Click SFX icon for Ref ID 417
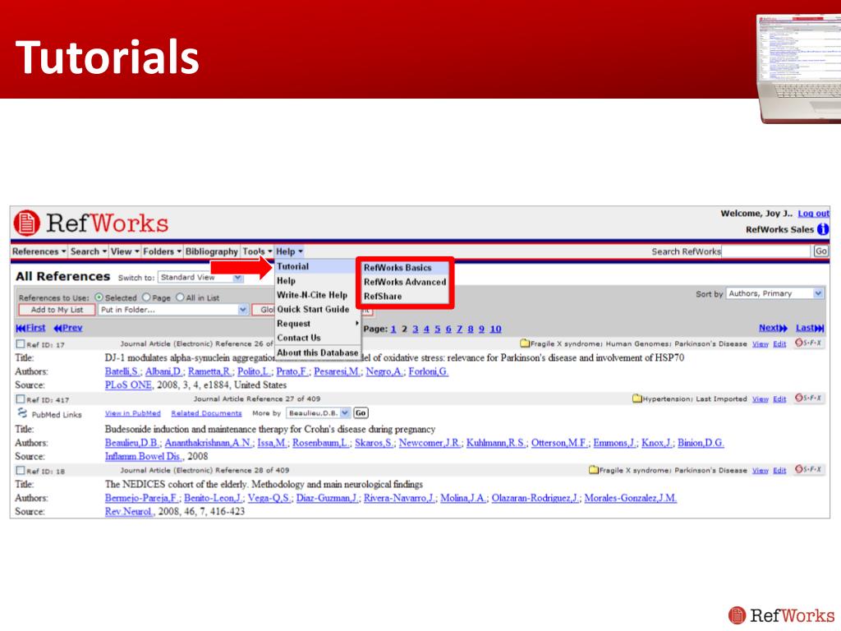Viewport: 841px width, 631px height. tap(808, 398)
